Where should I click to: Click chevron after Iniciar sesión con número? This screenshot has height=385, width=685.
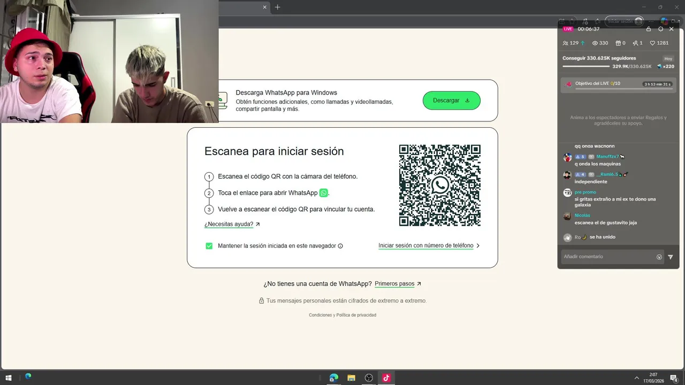478,246
